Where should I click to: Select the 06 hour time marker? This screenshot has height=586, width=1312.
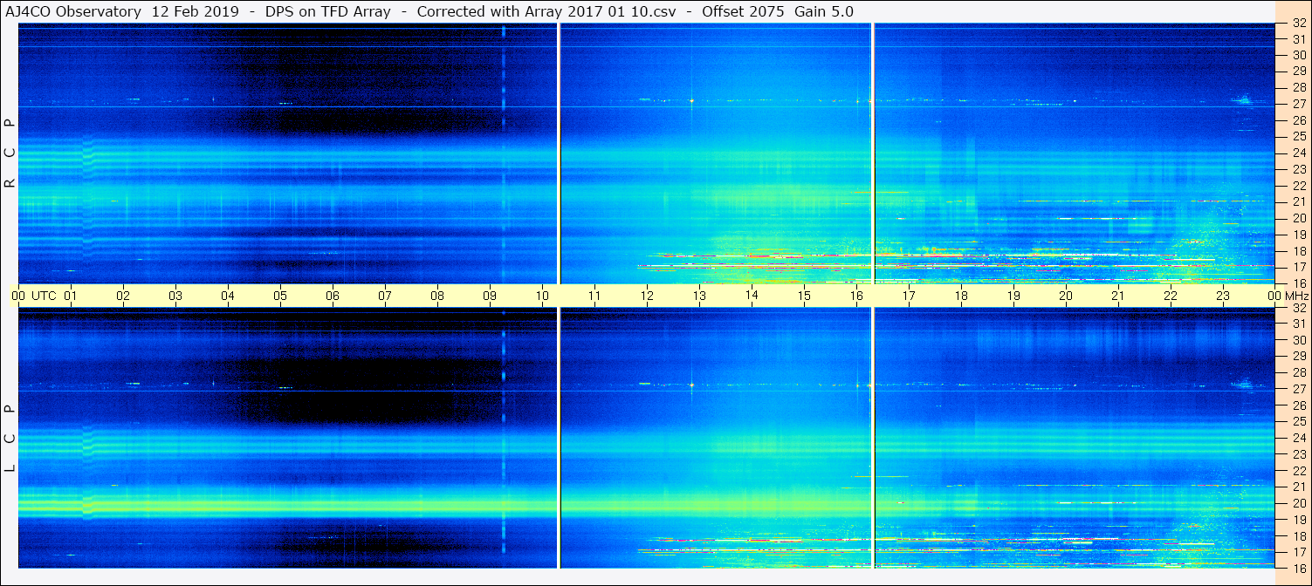(x=333, y=296)
